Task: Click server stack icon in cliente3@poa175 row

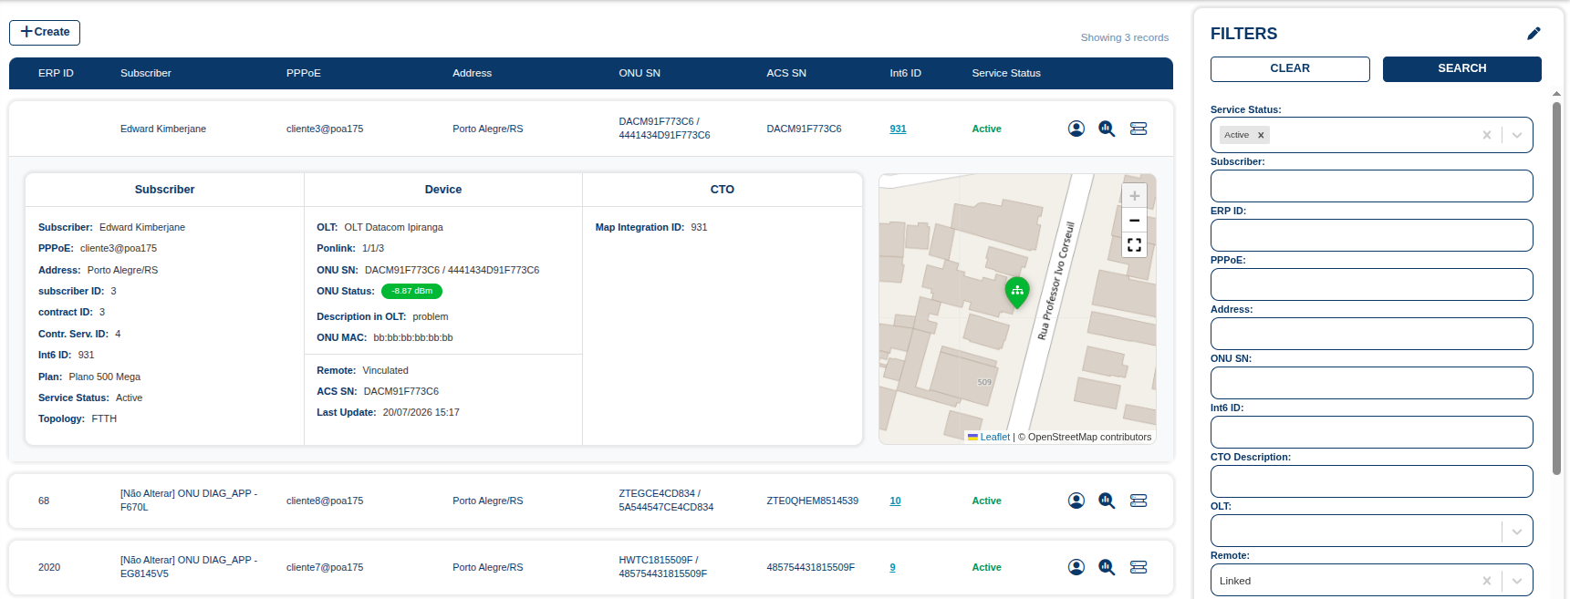Action: click(1139, 129)
